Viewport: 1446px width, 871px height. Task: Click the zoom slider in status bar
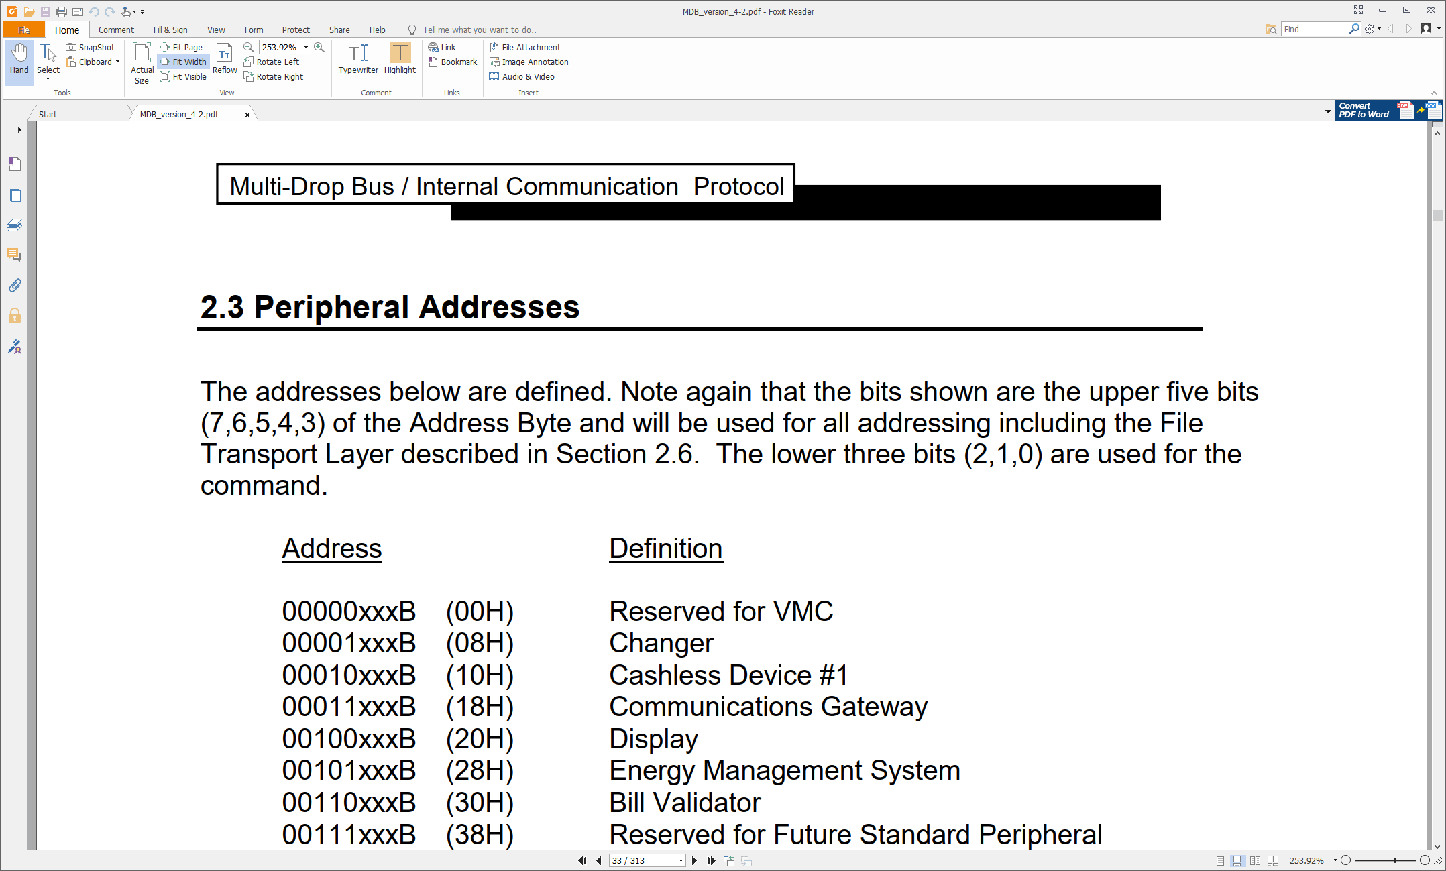click(x=1394, y=860)
